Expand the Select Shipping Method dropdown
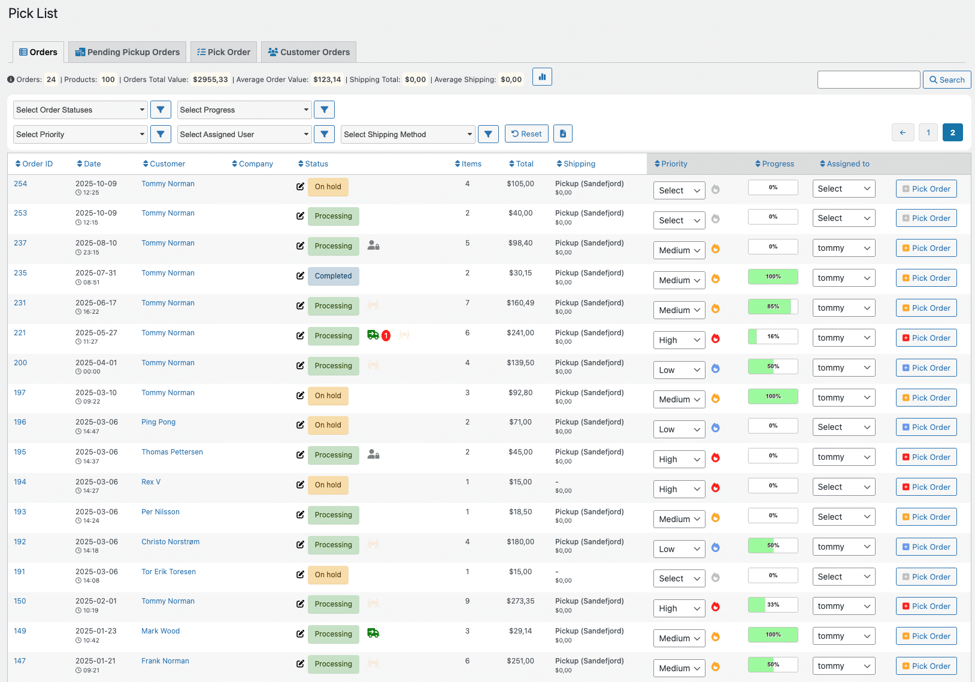 (408, 134)
